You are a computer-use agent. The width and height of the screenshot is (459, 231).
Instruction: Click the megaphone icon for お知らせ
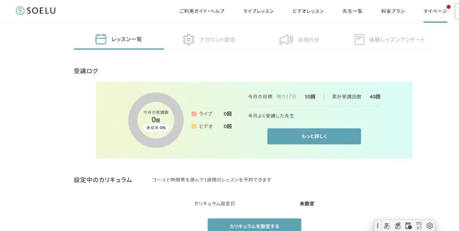click(286, 39)
